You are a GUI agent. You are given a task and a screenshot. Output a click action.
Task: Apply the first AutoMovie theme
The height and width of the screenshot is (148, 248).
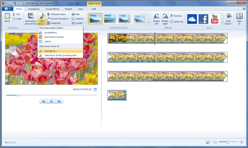coord(95,19)
